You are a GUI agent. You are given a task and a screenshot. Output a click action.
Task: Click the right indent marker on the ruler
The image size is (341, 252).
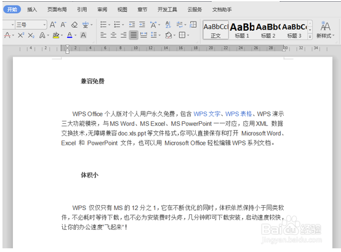[x=284, y=49]
